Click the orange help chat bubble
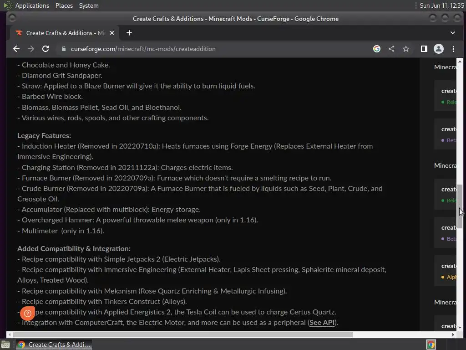466x350 pixels. [27, 313]
